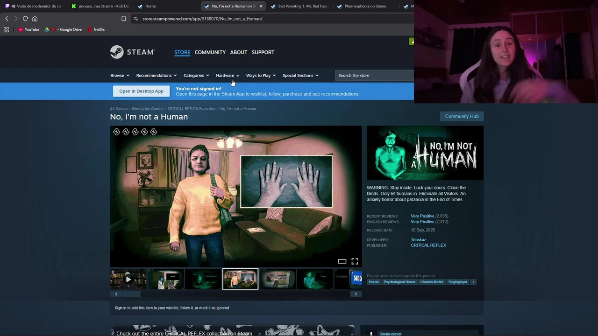Click the Psychological Horror tag

tap(399, 282)
